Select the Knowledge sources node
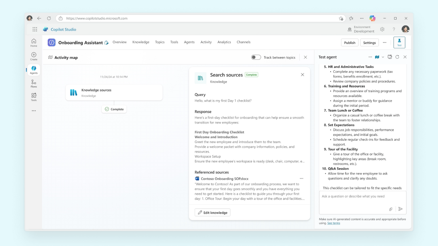 coord(114,93)
